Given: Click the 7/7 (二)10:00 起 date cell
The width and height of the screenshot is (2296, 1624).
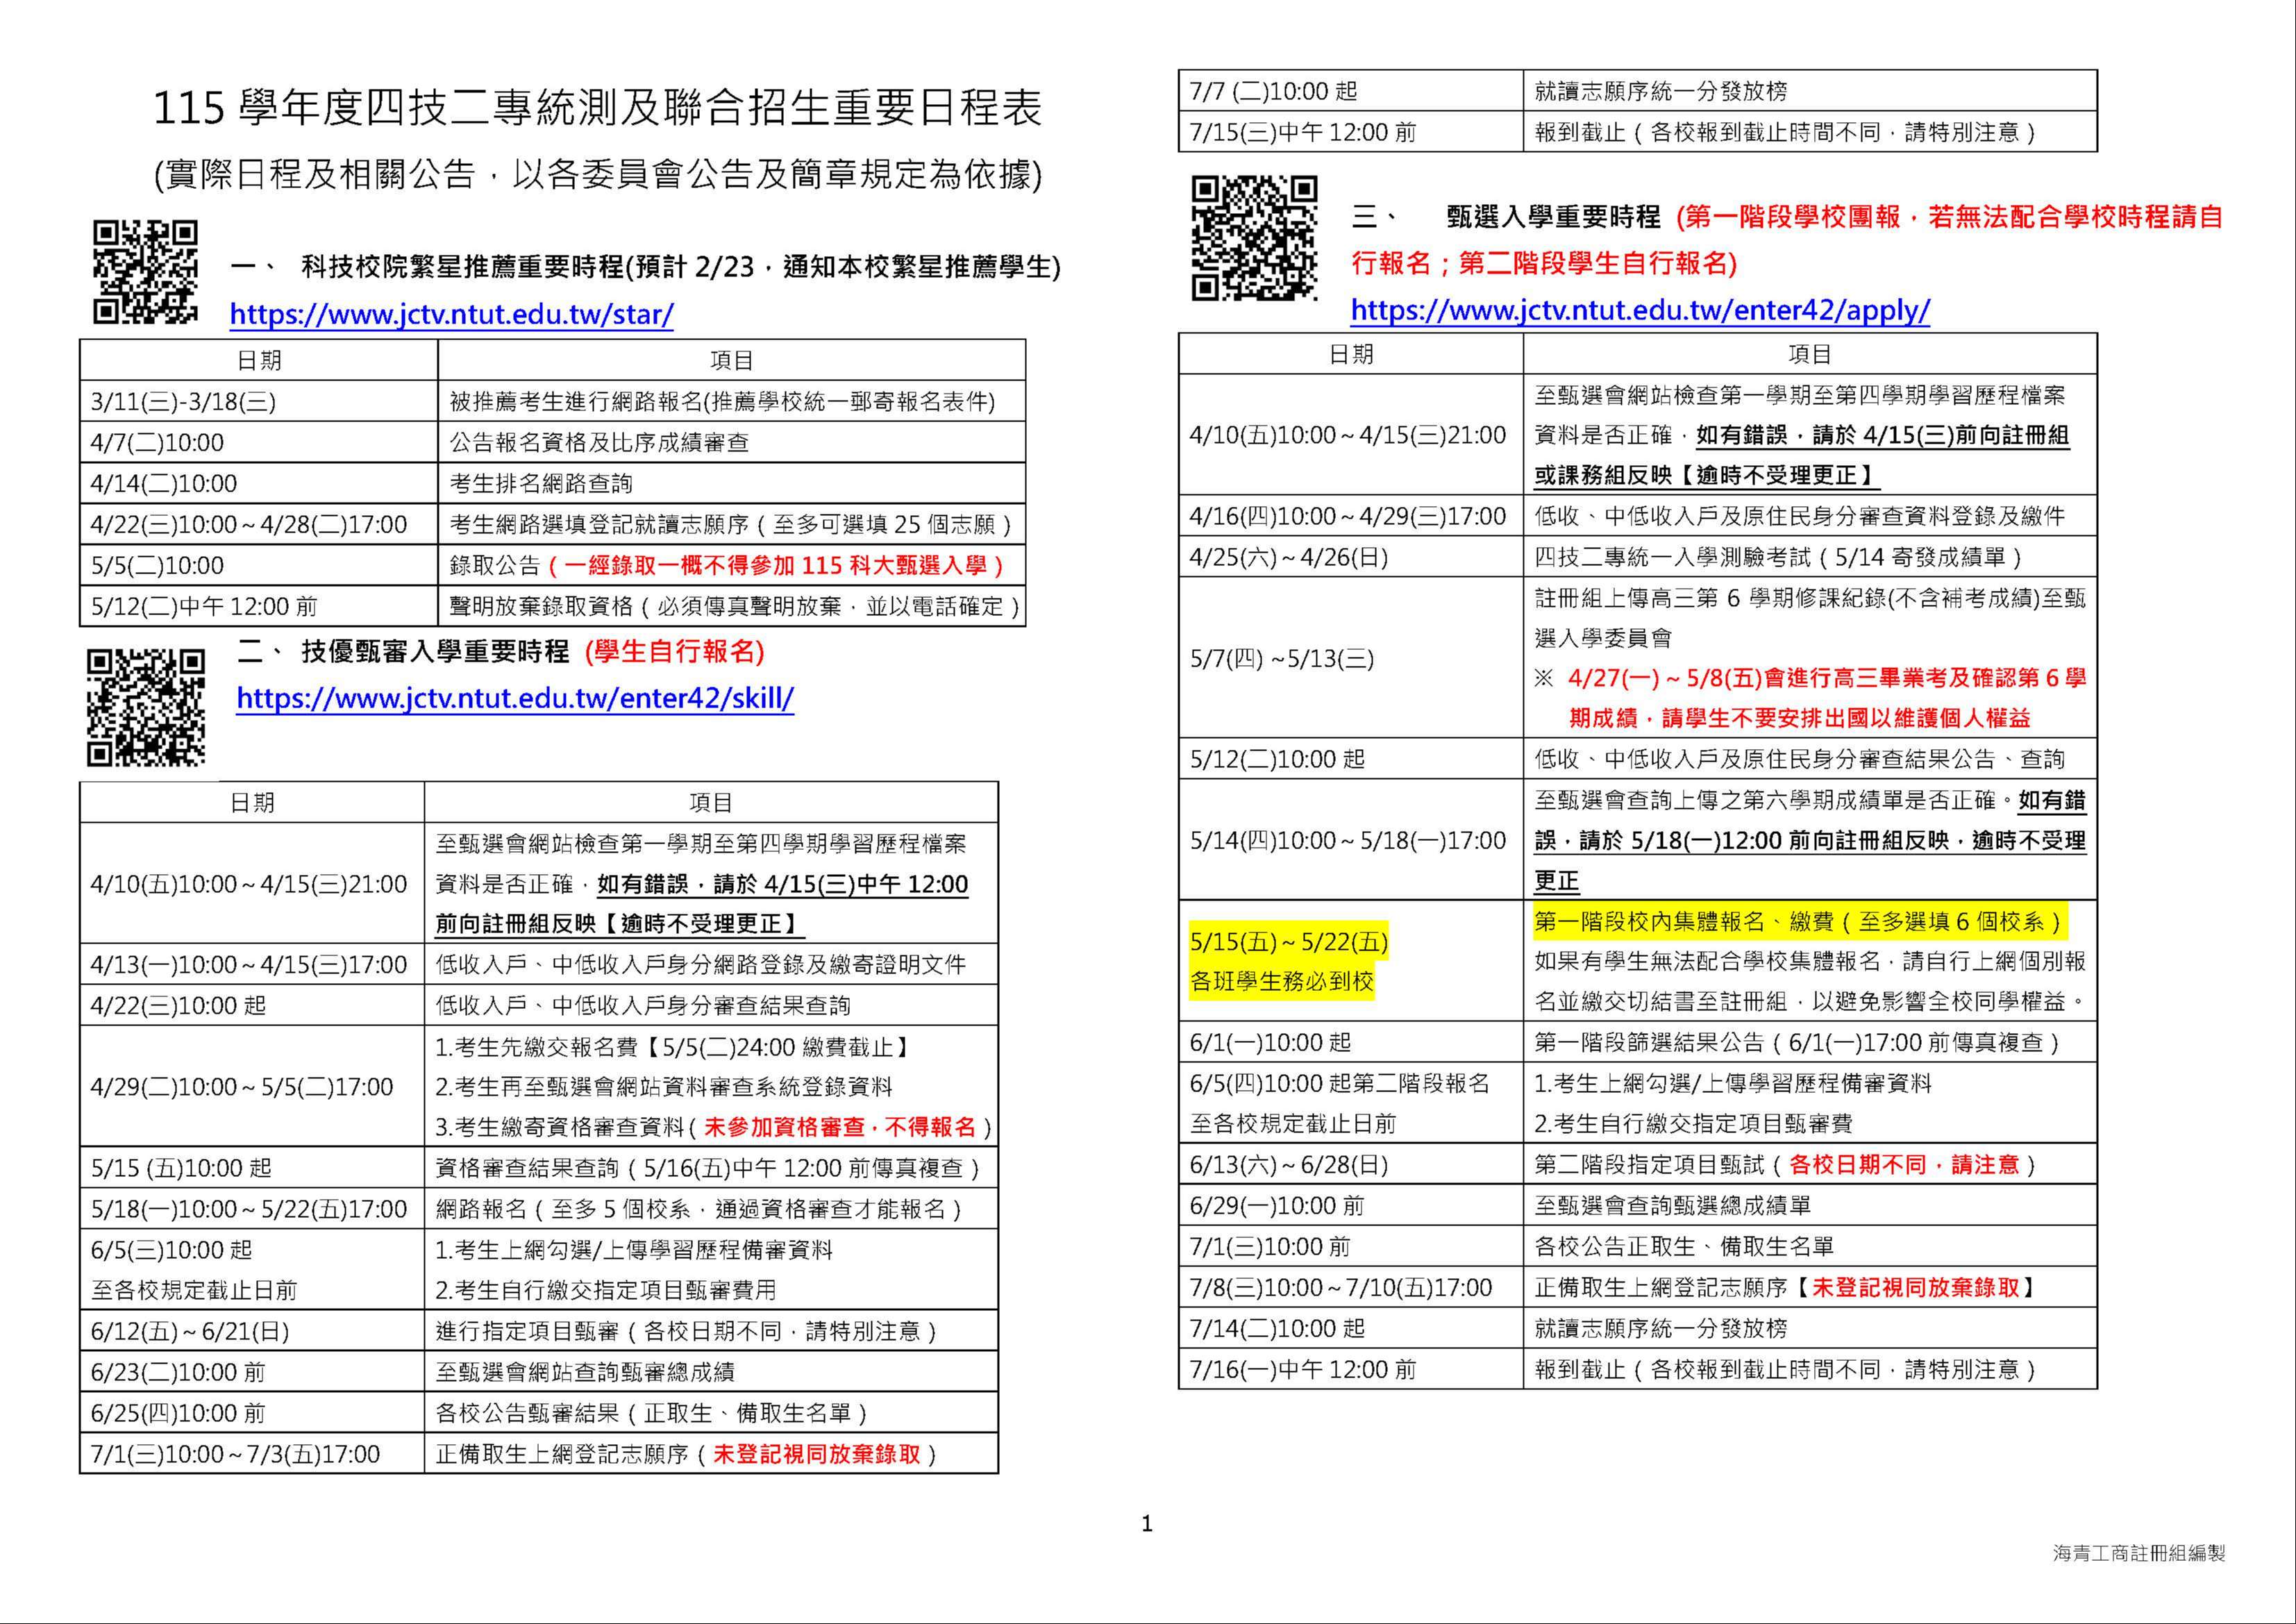Looking at the screenshot, I should pyautogui.click(x=1273, y=92).
